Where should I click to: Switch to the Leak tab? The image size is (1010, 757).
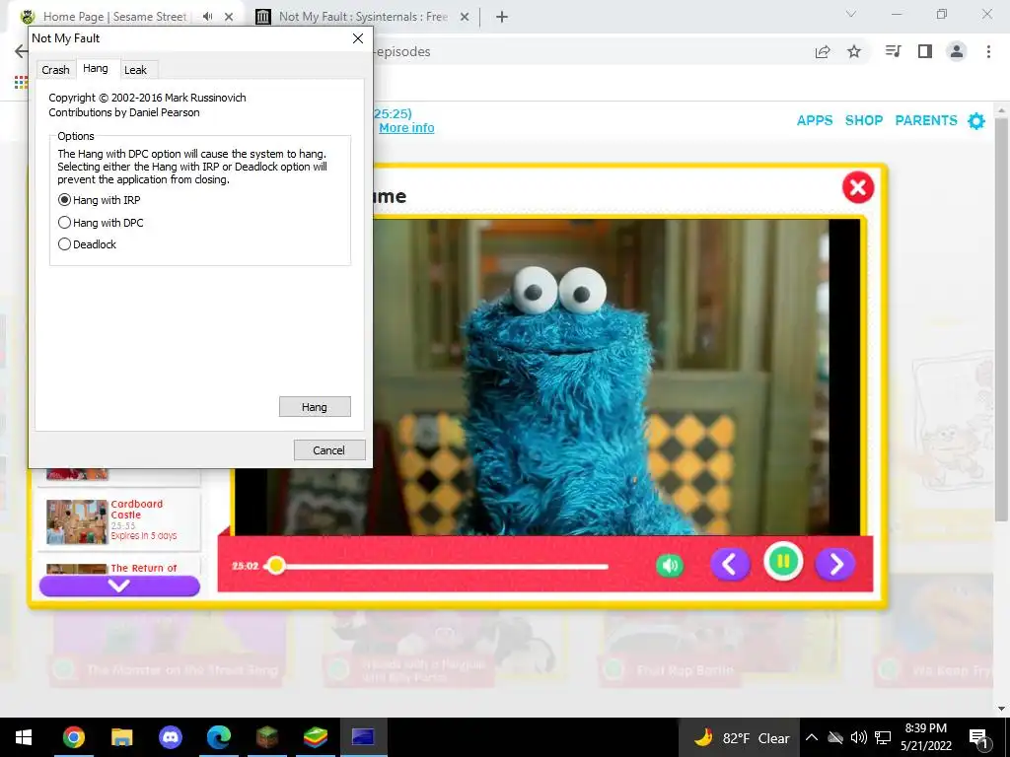click(135, 70)
